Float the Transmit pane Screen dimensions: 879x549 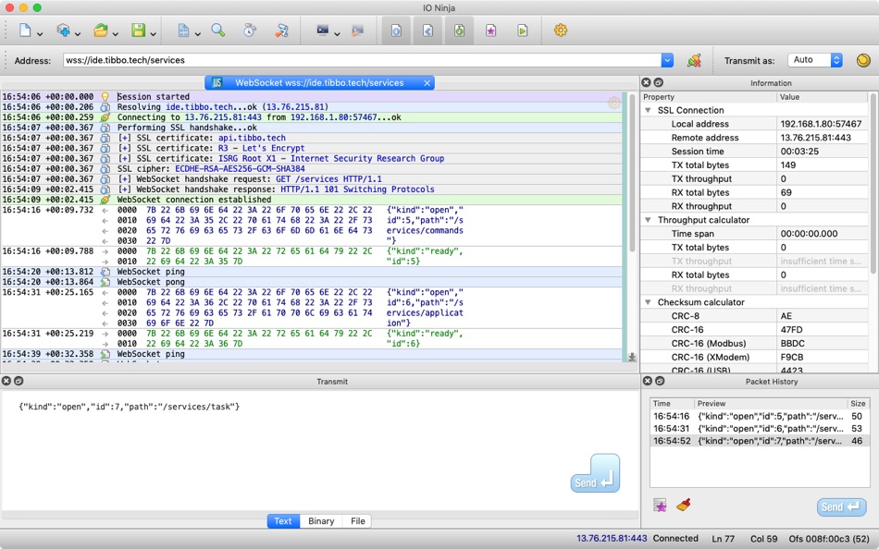[x=19, y=381]
